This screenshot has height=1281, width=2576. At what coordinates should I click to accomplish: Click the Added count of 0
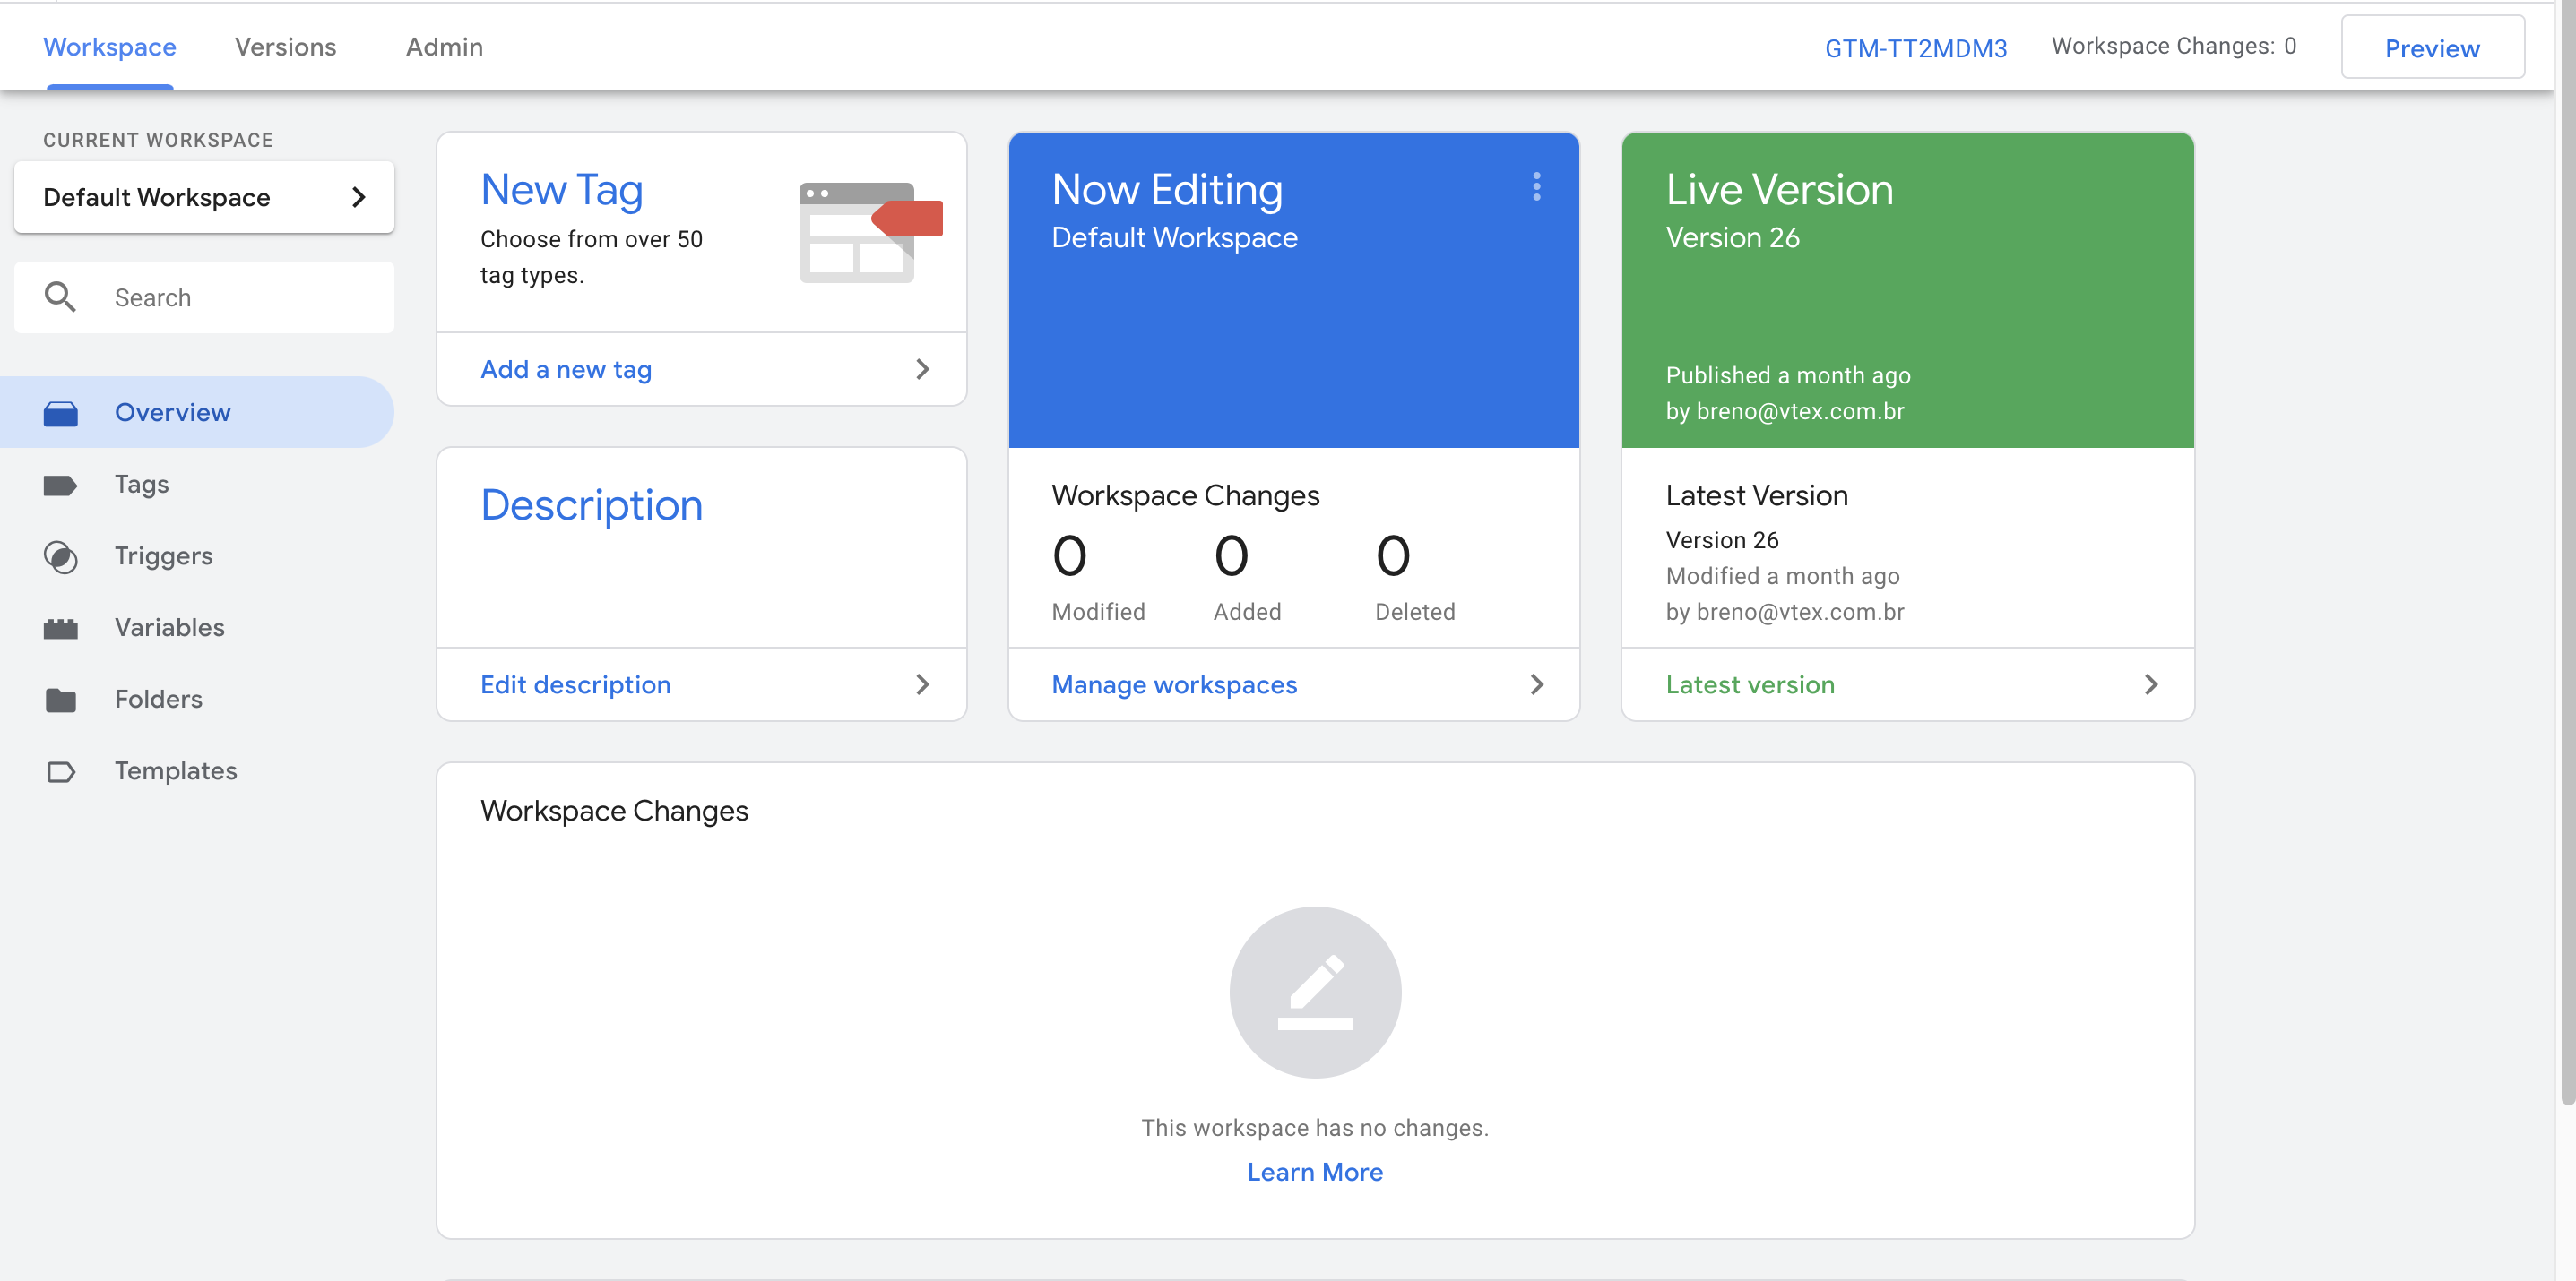click(x=1231, y=555)
